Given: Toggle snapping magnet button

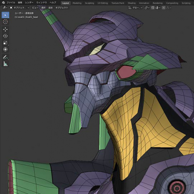Looking at the screenshot, I should [x=153, y=8].
